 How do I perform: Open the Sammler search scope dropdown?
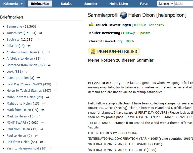coord(166,4)
